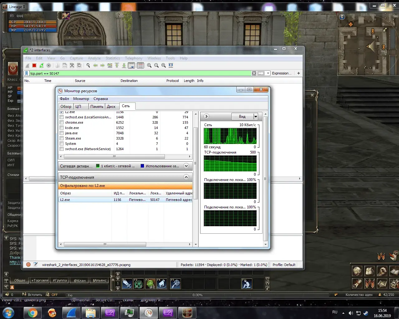The height and width of the screenshot is (319, 399).
Task: Zoom out on Wireshark packet text
Action: click(x=156, y=65)
